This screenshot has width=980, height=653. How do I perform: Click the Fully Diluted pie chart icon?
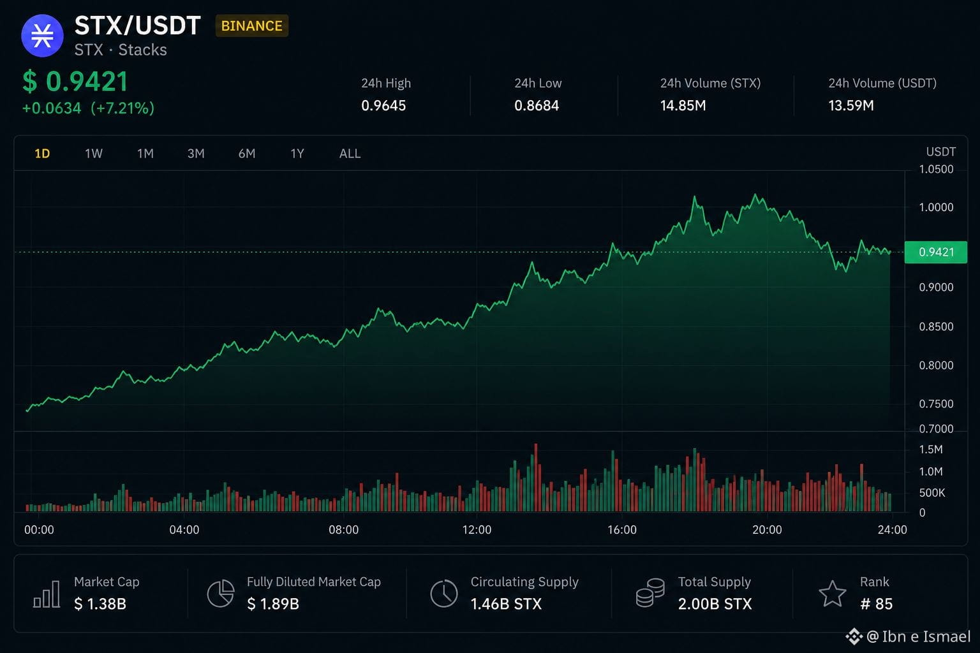click(221, 594)
